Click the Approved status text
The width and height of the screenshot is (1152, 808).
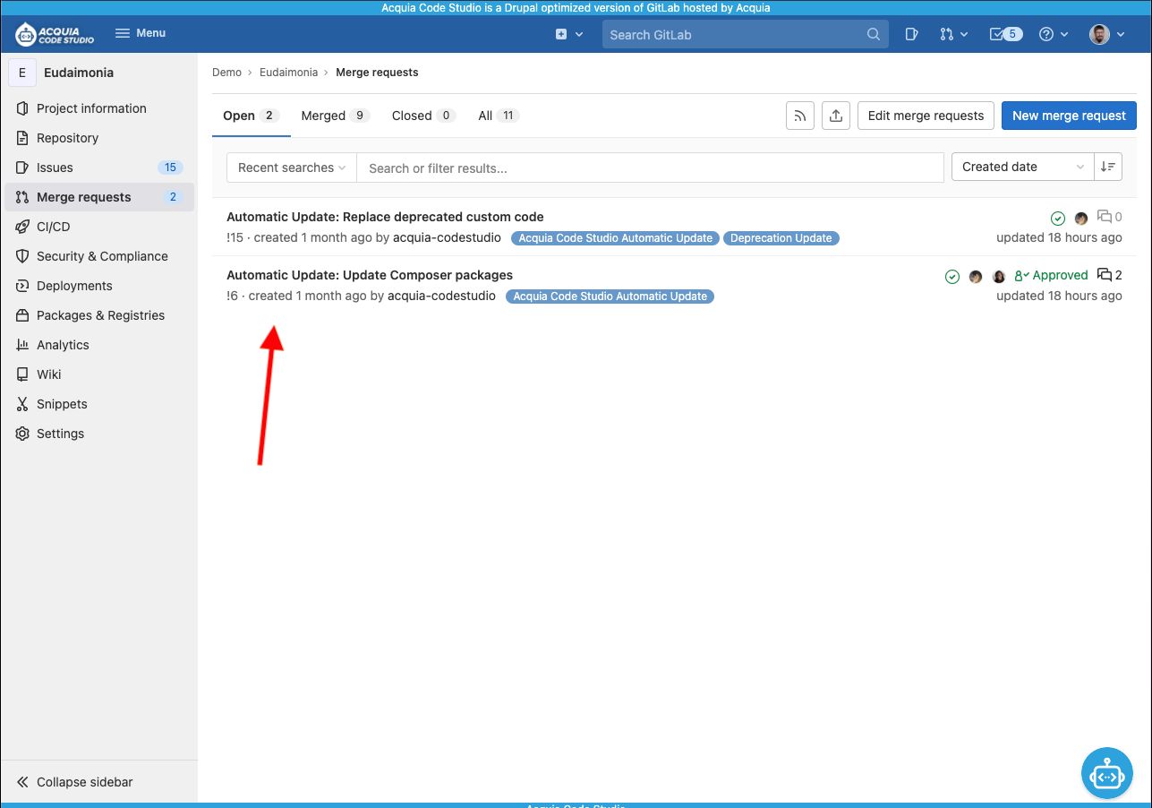coord(1052,275)
